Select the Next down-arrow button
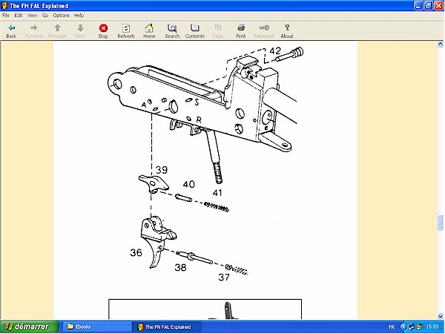 [80, 31]
